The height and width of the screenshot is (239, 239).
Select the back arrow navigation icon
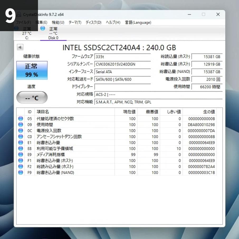20,47
